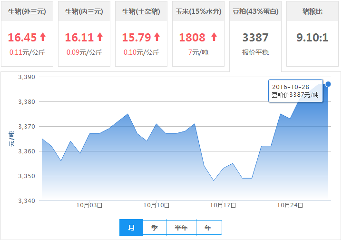Click the 0.10元/公斤 change text
Image resolution: width=342 pixels, height=241 pixels.
click(x=141, y=52)
